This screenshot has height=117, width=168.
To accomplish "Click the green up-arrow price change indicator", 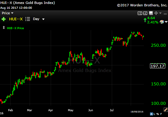I will [x=145, y=20].
